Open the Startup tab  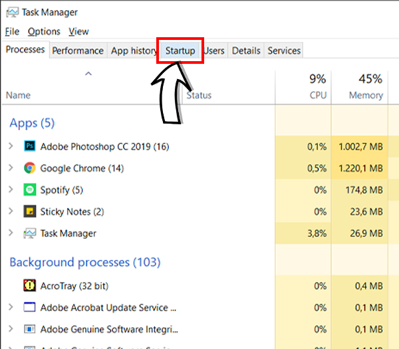180,51
